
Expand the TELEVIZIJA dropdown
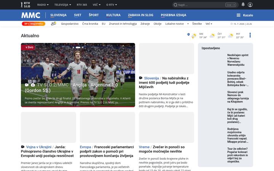coord(62,5)
